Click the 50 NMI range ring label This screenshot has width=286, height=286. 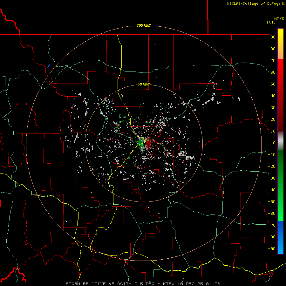[x=144, y=84]
